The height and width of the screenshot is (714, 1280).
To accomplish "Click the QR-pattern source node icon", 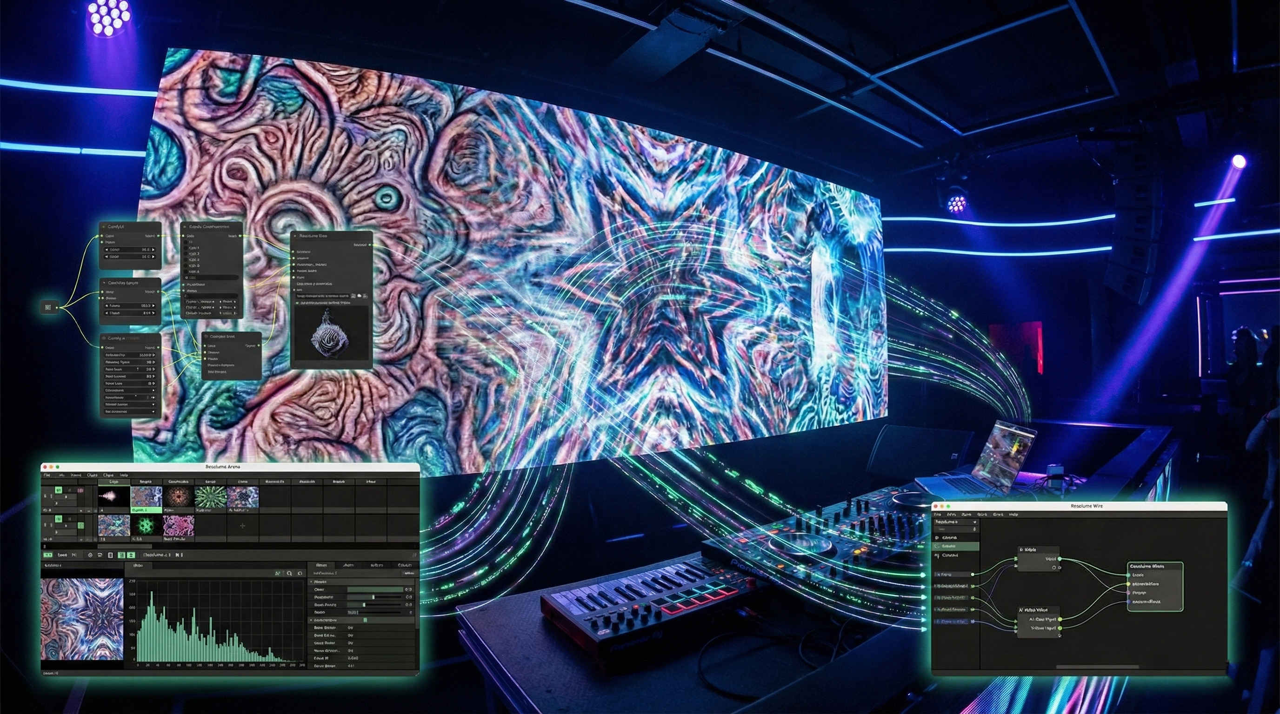I will point(48,307).
